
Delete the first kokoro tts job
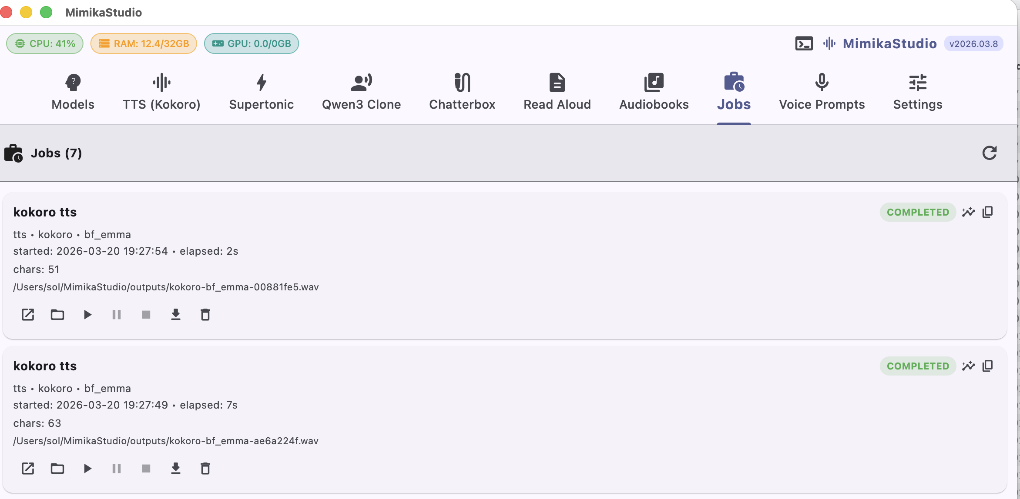coord(205,314)
